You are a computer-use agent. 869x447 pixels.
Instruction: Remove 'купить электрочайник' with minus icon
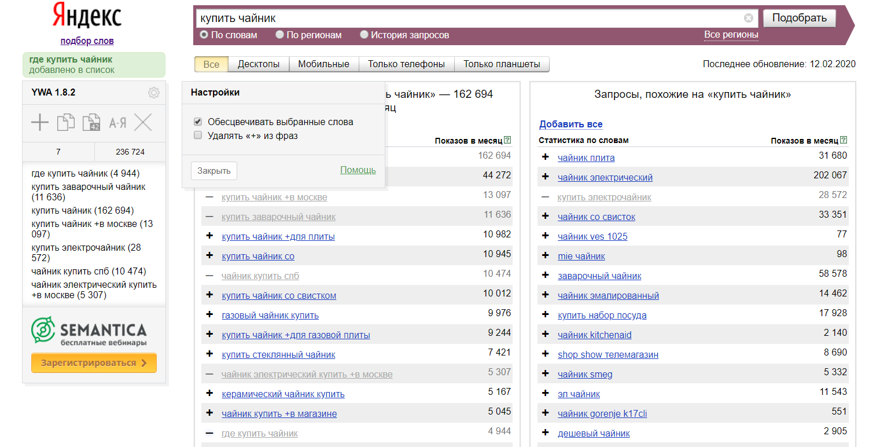[545, 197]
